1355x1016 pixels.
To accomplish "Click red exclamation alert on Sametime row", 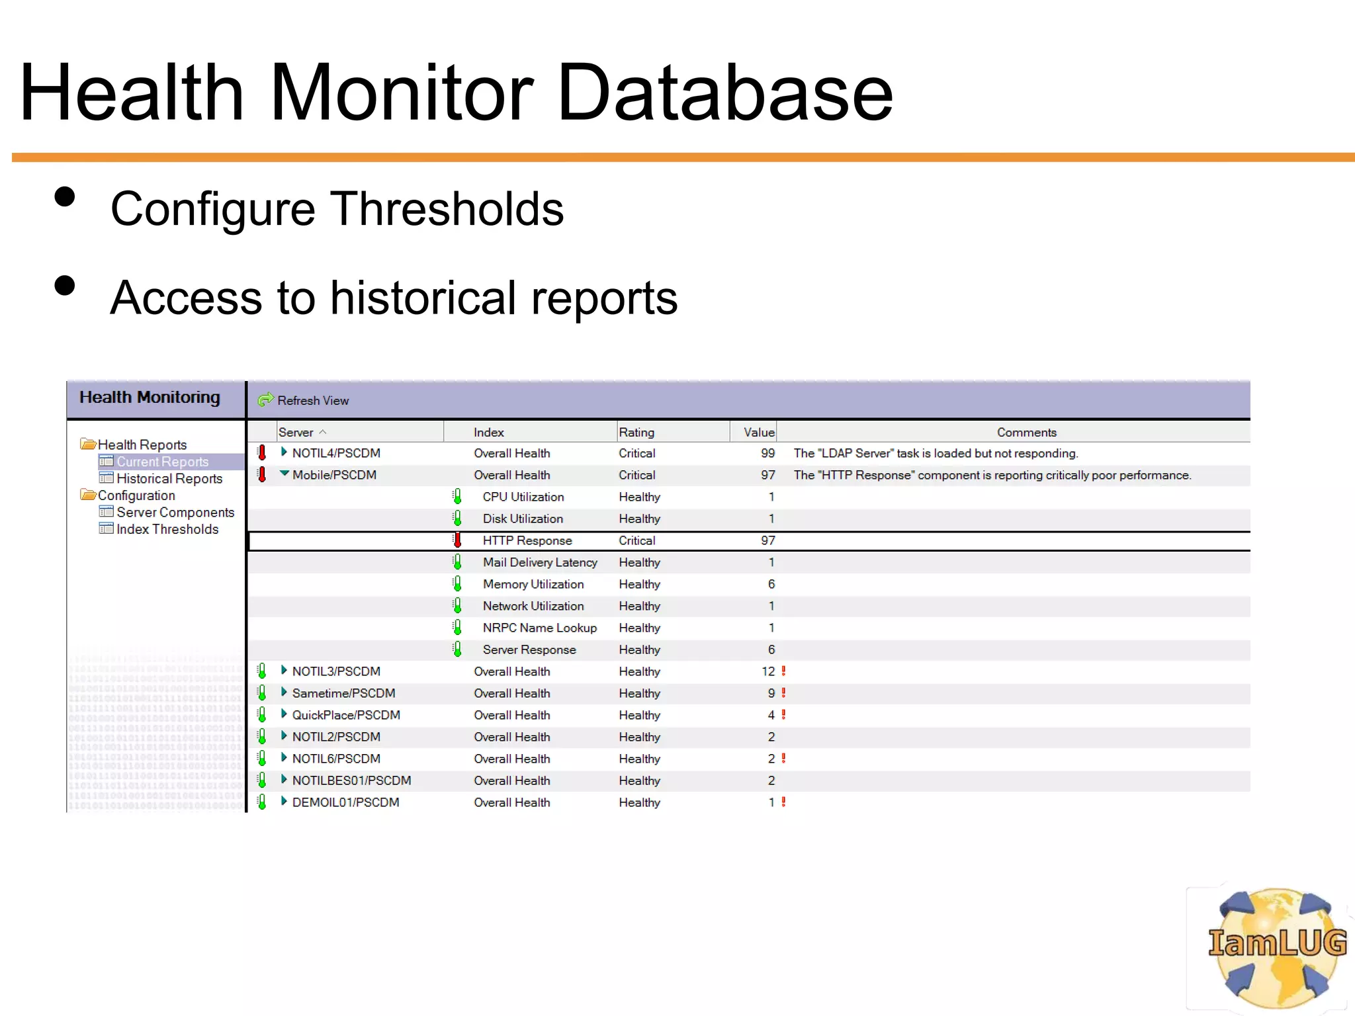I will (x=783, y=693).
